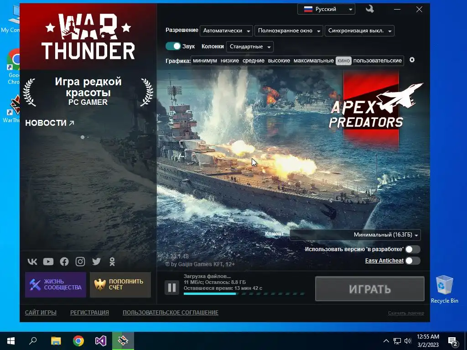Click the ИГРАТЬ button
467x350 pixels.
[369, 288]
